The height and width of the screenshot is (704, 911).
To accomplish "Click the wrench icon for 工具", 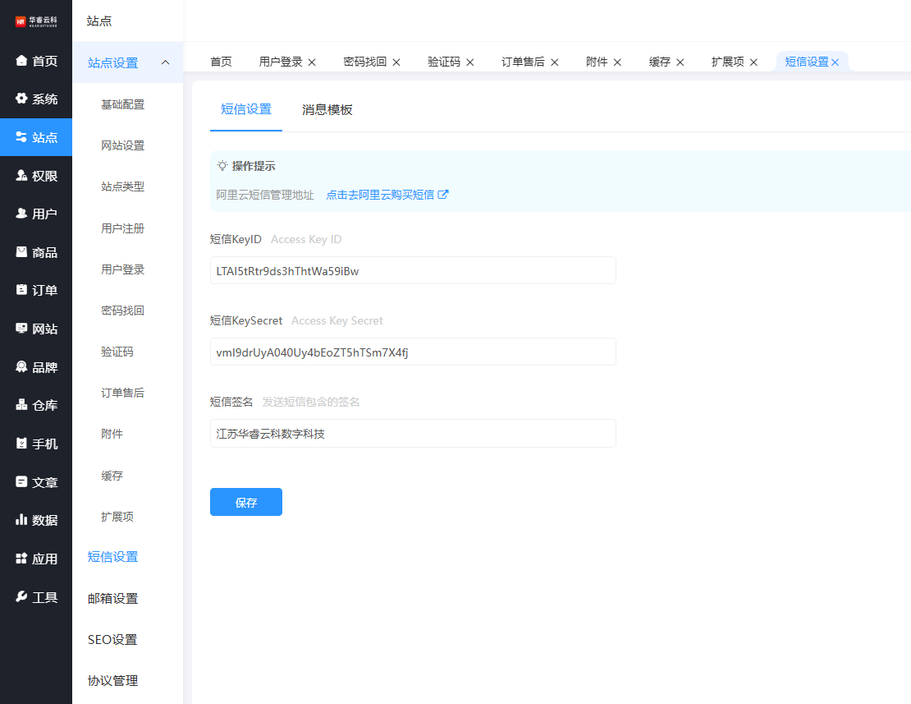I will pyautogui.click(x=21, y=596).
